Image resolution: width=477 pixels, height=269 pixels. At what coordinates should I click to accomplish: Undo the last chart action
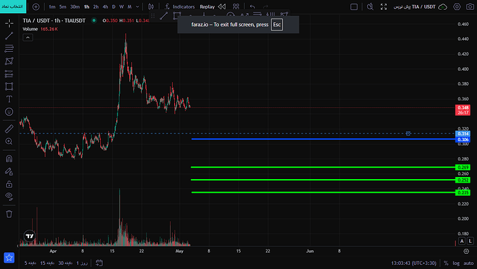point(252,7)
